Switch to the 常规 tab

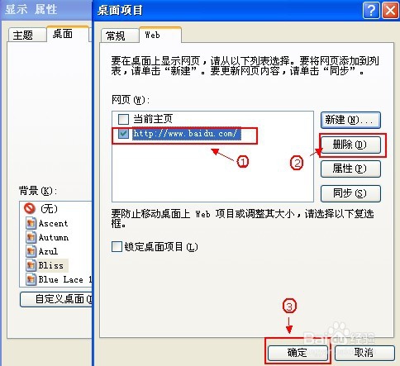point(120,36)
